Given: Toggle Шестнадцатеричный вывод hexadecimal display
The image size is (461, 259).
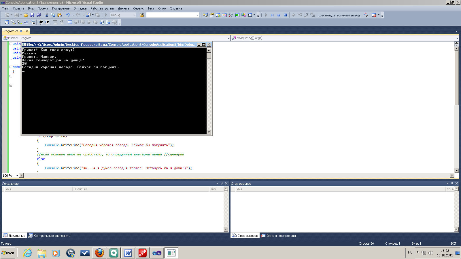Looking at the screenshot, I should click(339, 15).
